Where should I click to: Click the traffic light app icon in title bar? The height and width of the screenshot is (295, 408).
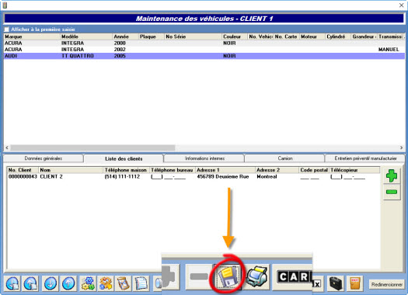pyautogui.click(x=5, y=5)
